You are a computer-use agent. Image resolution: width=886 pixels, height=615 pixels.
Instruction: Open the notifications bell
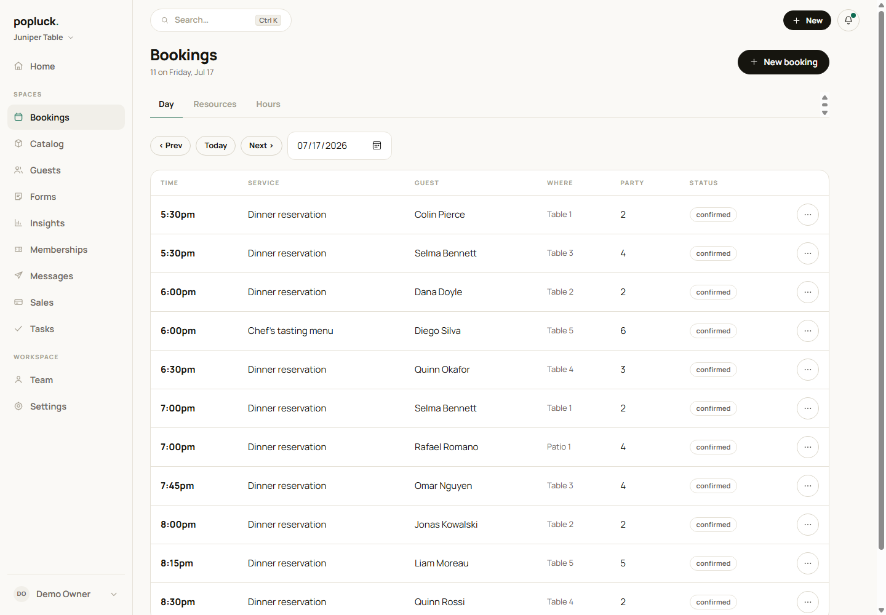pyautogui.click(x=848, y=20)
